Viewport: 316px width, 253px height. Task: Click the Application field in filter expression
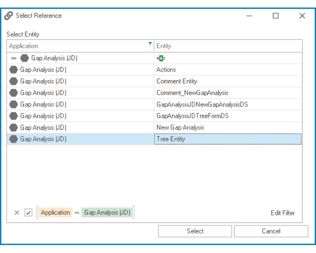(x=55, y=213)
